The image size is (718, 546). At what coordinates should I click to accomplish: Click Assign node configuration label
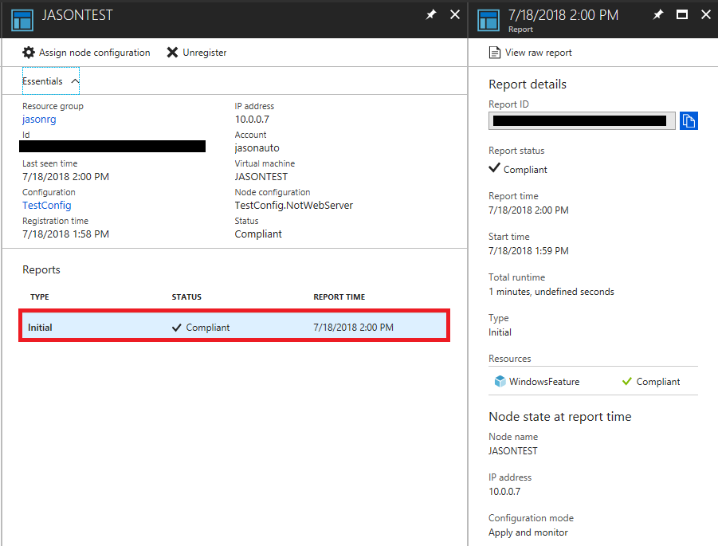tap(94, 53)
